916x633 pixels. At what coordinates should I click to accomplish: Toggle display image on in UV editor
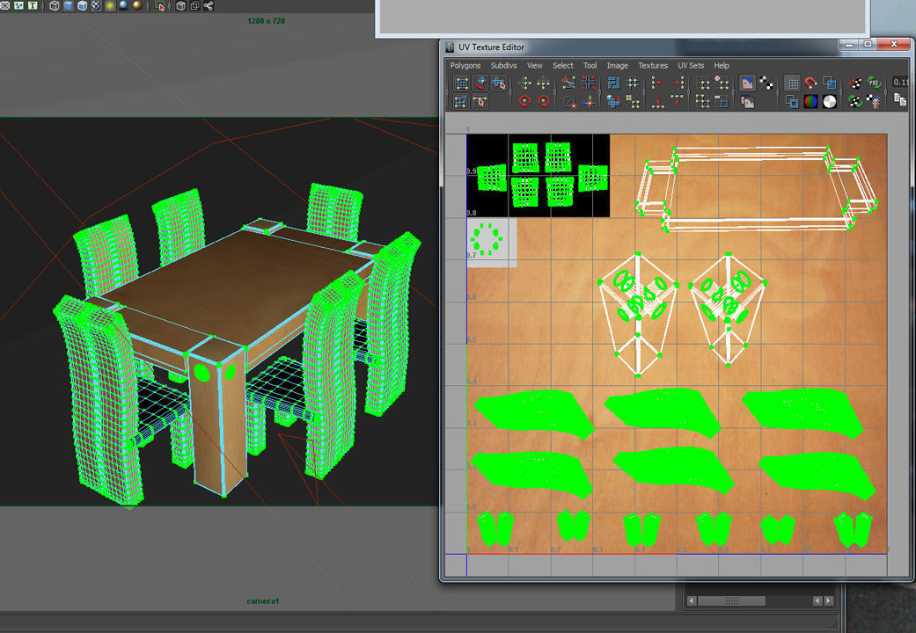[747, 83]
